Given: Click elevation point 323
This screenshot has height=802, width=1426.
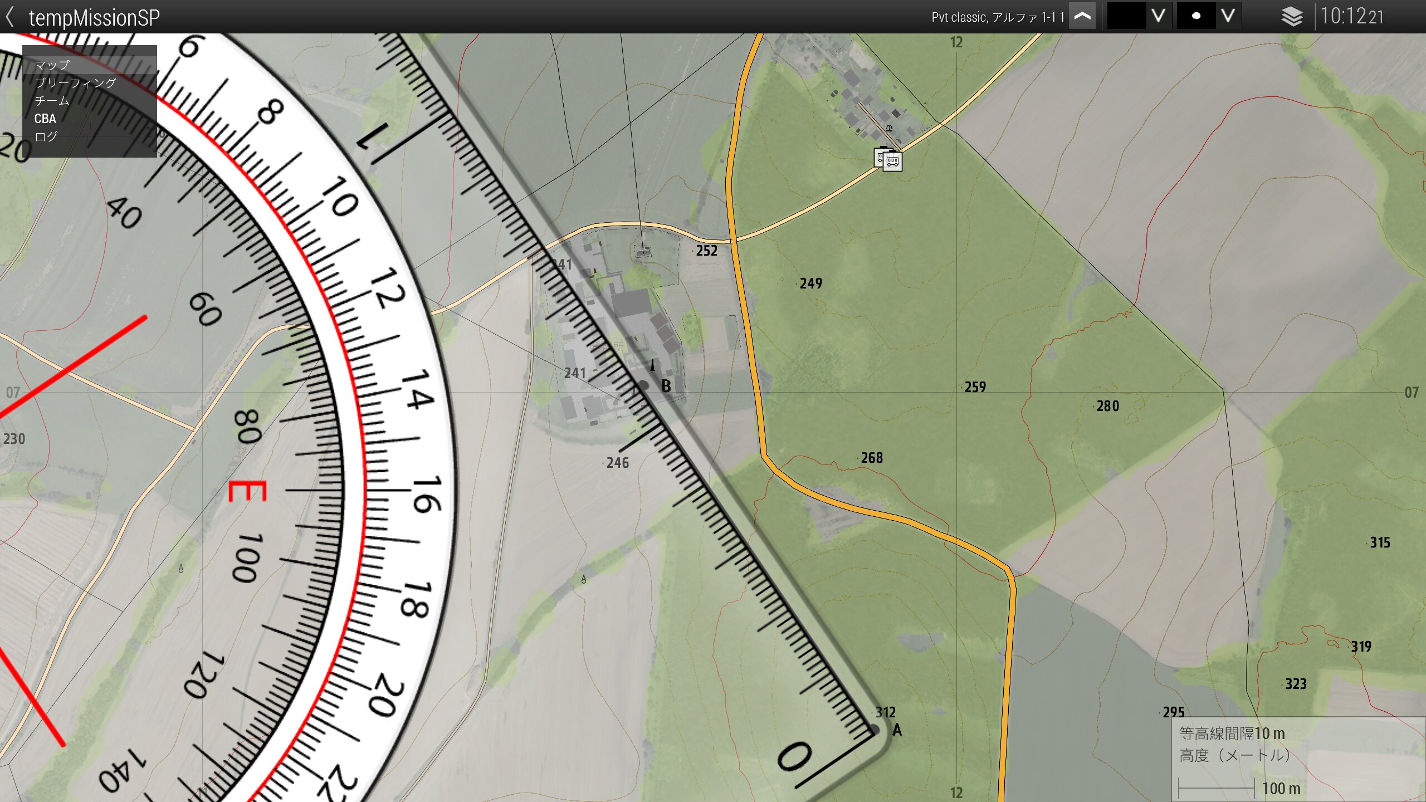Looking at the screenshot, I should tap(1295, 684).
